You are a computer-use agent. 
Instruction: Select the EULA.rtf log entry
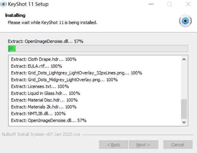click(x=37, y=66)
